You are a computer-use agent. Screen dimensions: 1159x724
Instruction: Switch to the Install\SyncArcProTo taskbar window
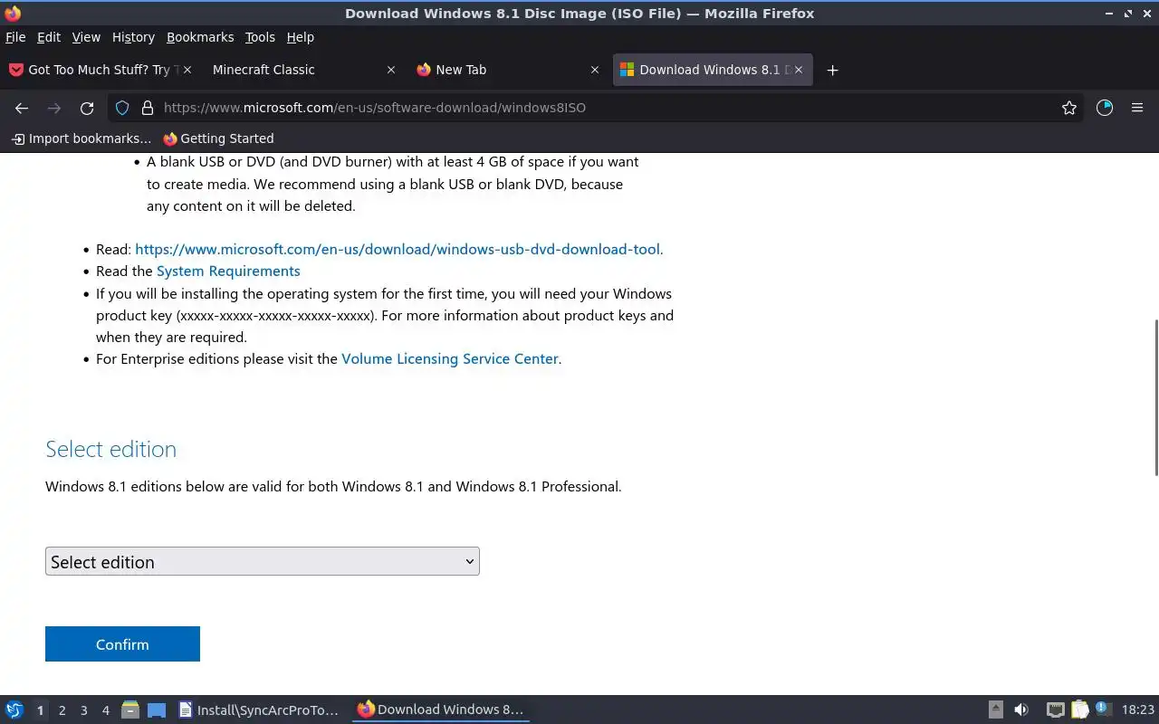(259, 710)
